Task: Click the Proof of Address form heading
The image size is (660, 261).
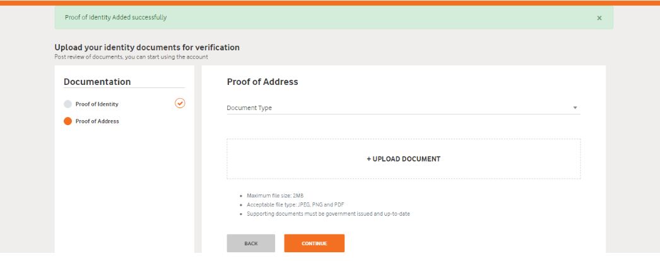Action: (262, 82)
